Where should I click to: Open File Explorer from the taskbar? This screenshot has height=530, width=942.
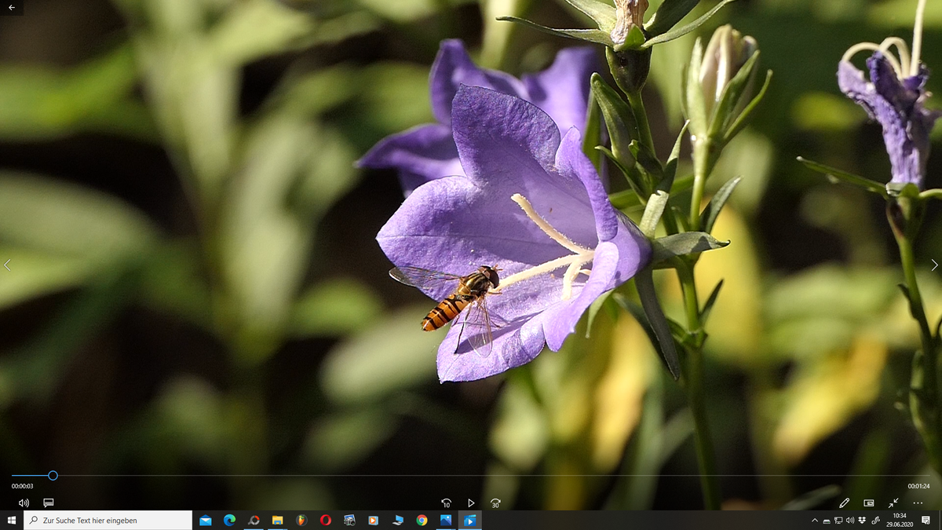pyautogui.click(x=276, y=519)
